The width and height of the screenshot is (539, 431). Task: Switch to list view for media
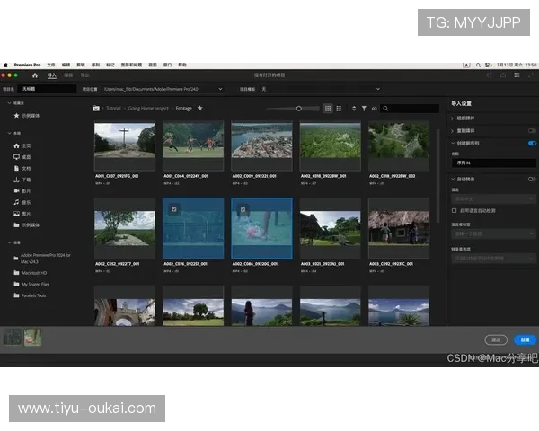pos(338,108)
